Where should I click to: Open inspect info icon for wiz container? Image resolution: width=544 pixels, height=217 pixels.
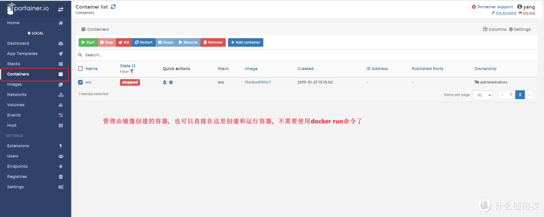click(171, 82)
